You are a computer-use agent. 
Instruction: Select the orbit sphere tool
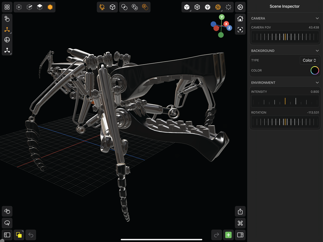pos(7,40)
